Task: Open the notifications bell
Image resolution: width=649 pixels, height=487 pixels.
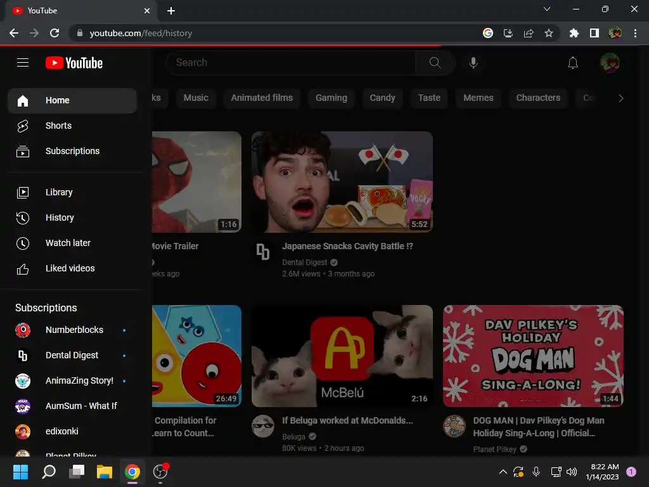Action: pyautogui.click(x=573, y=63)
